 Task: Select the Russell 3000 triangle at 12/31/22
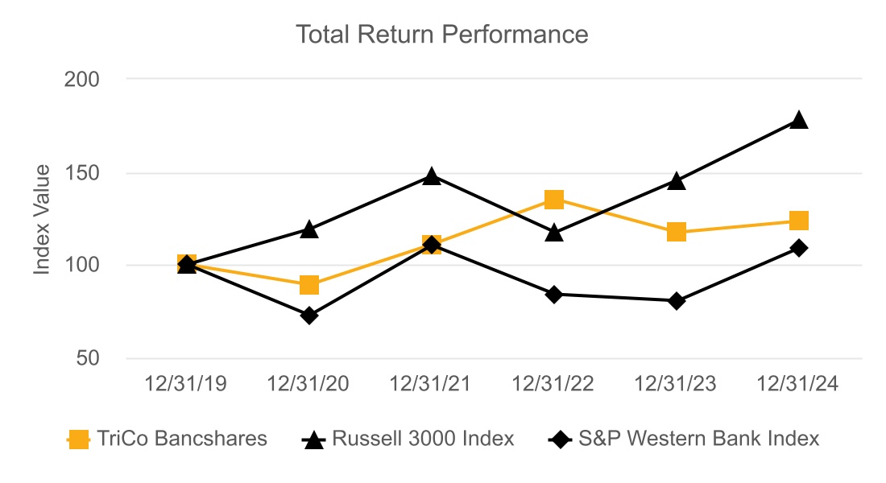coord(554,233)
